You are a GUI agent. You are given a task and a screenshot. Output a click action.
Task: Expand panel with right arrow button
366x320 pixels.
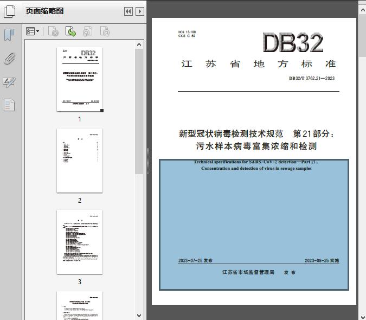140,11
